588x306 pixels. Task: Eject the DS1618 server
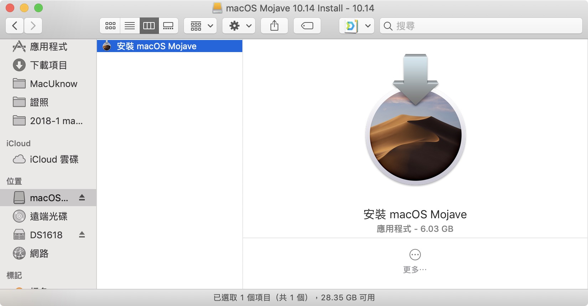click(x=82, y=235)
